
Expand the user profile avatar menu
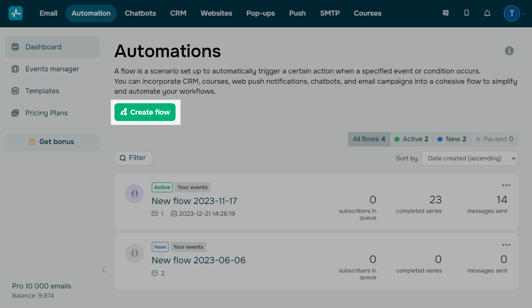click(x=512, y=13)
